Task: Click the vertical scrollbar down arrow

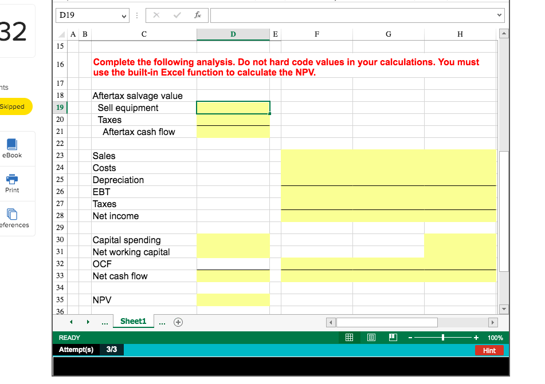Action: (x=503, y=309)
